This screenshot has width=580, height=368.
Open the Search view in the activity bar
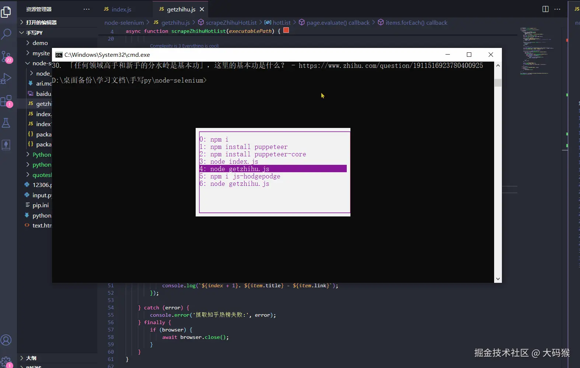point(6,34)
